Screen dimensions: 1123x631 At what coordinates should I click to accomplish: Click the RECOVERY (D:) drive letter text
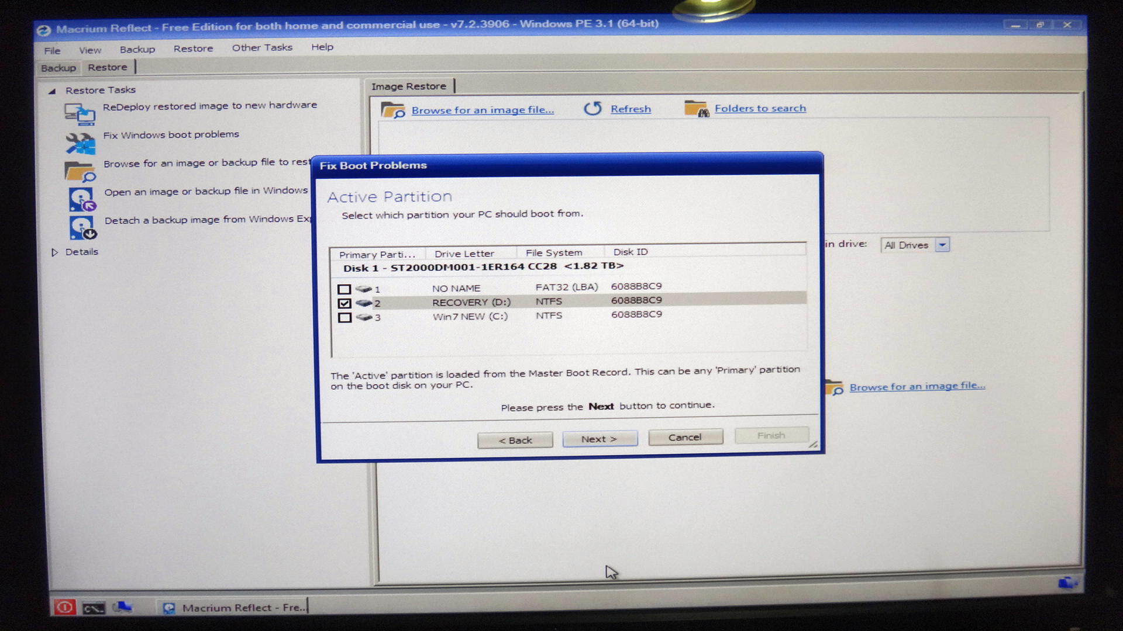point(471,302)
